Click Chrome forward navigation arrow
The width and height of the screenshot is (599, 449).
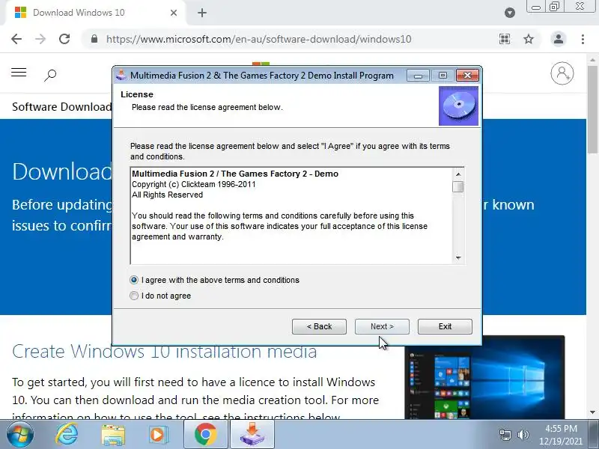tap(40, 39)
